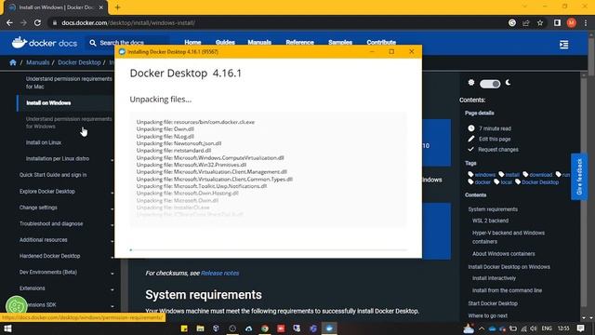This screenshot has width=595, height=335.
Task: Close the Install on Windows tab
Action: point(101,7)
